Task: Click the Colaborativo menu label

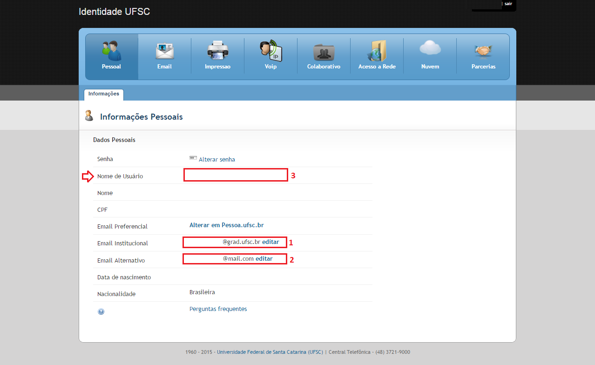Action: [324, 67]
